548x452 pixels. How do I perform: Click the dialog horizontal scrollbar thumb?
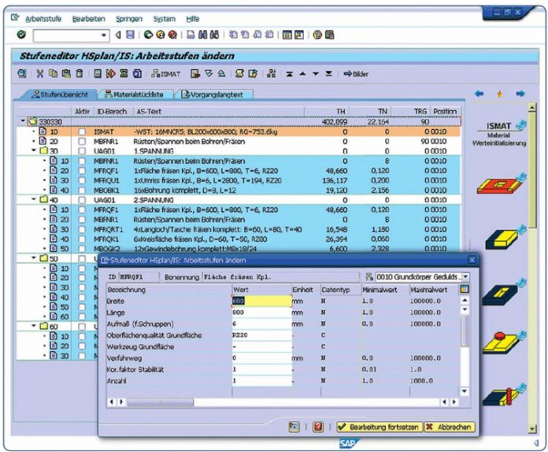pos(161,402)
